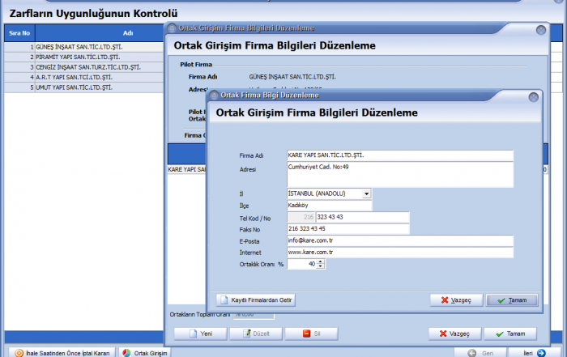The width and height of the screenshot is (567, 357).
Task: Increase Ortaklık Oranı with the up arrow
Action: coord(321,261)
